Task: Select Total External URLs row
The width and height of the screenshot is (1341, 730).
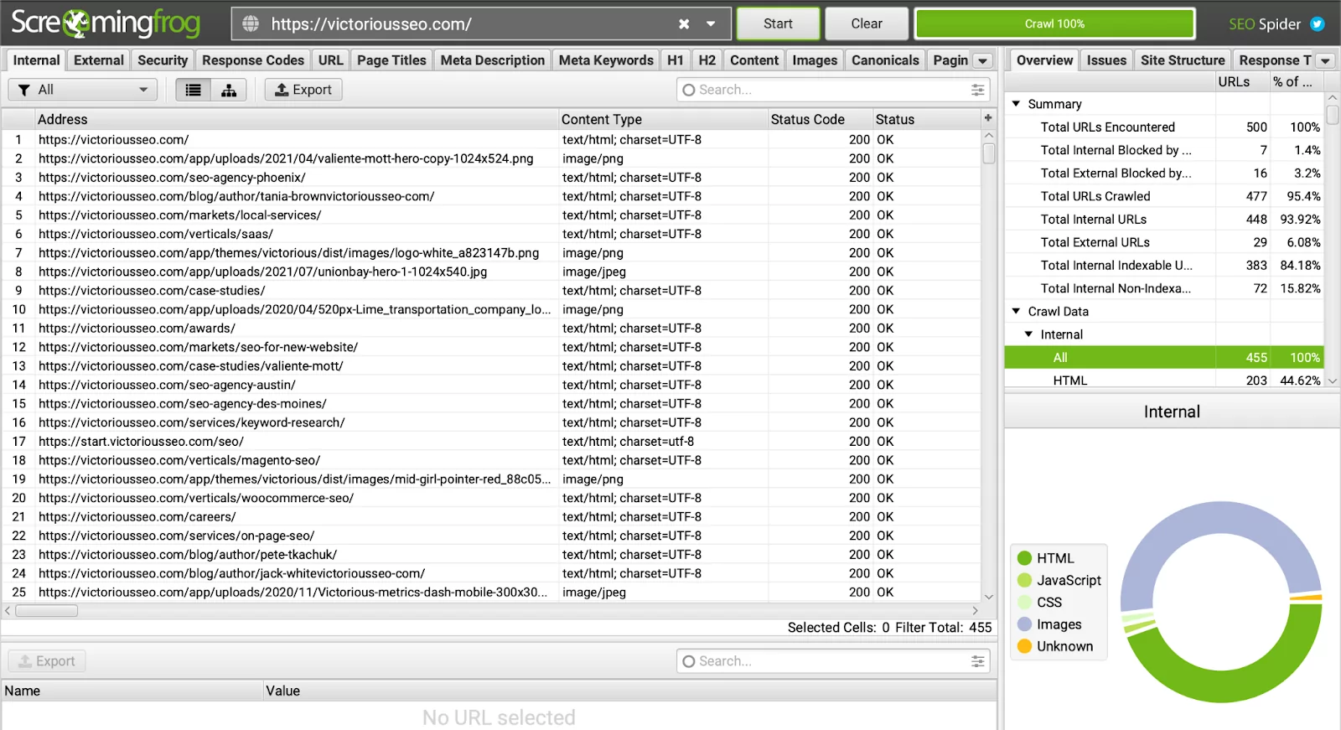Action: 1164,242
